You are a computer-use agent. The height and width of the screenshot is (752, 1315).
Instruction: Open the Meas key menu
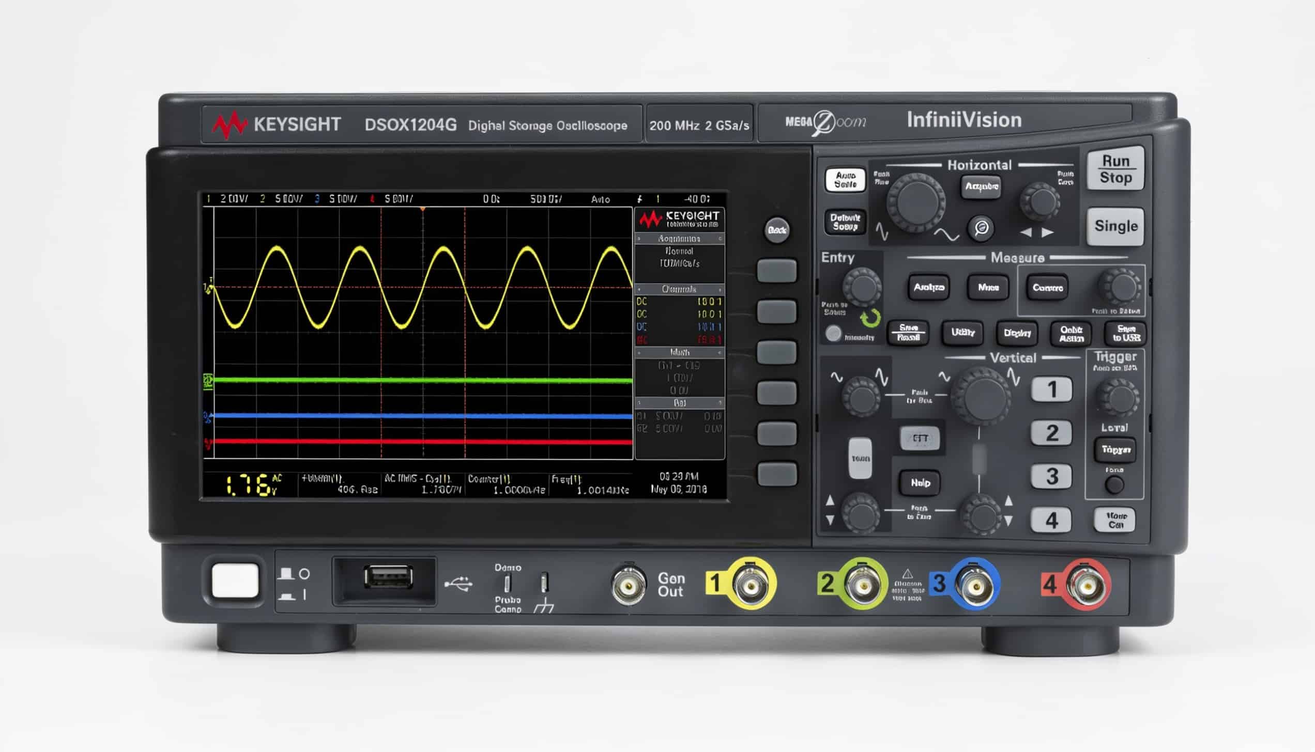[x=988, y=287]
